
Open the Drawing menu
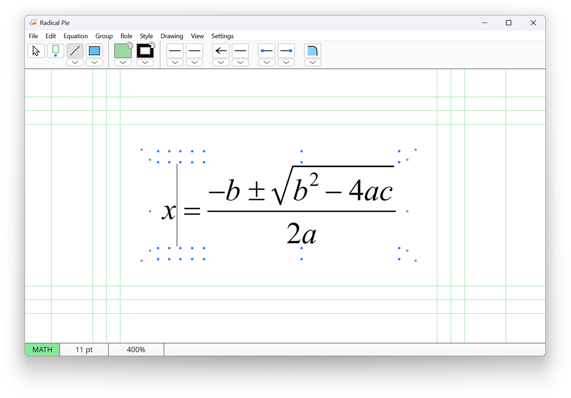point(172,36)
